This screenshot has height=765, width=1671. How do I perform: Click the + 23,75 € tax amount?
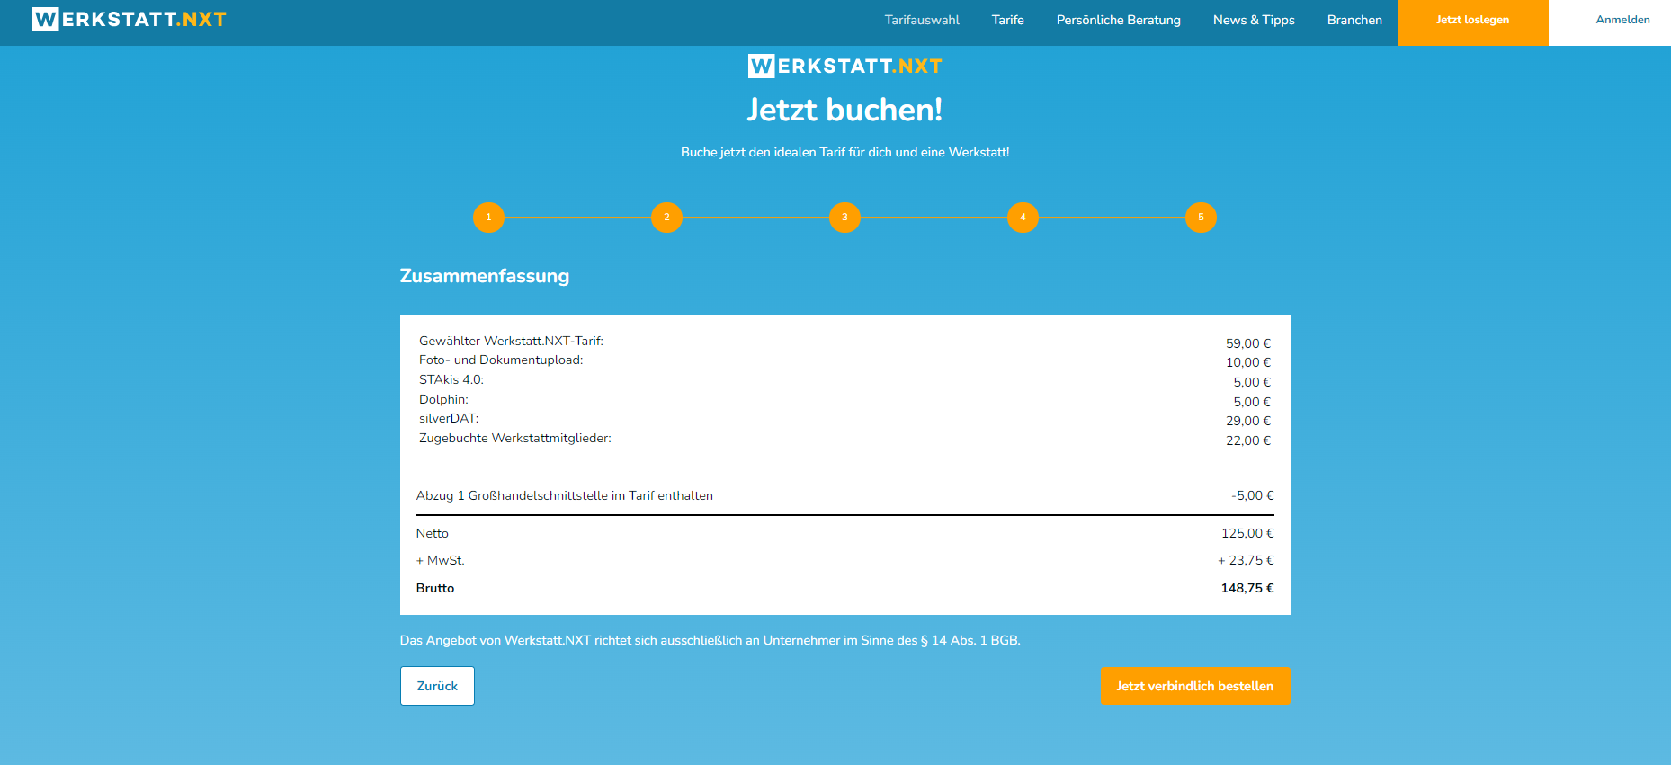click(1246, 560)
